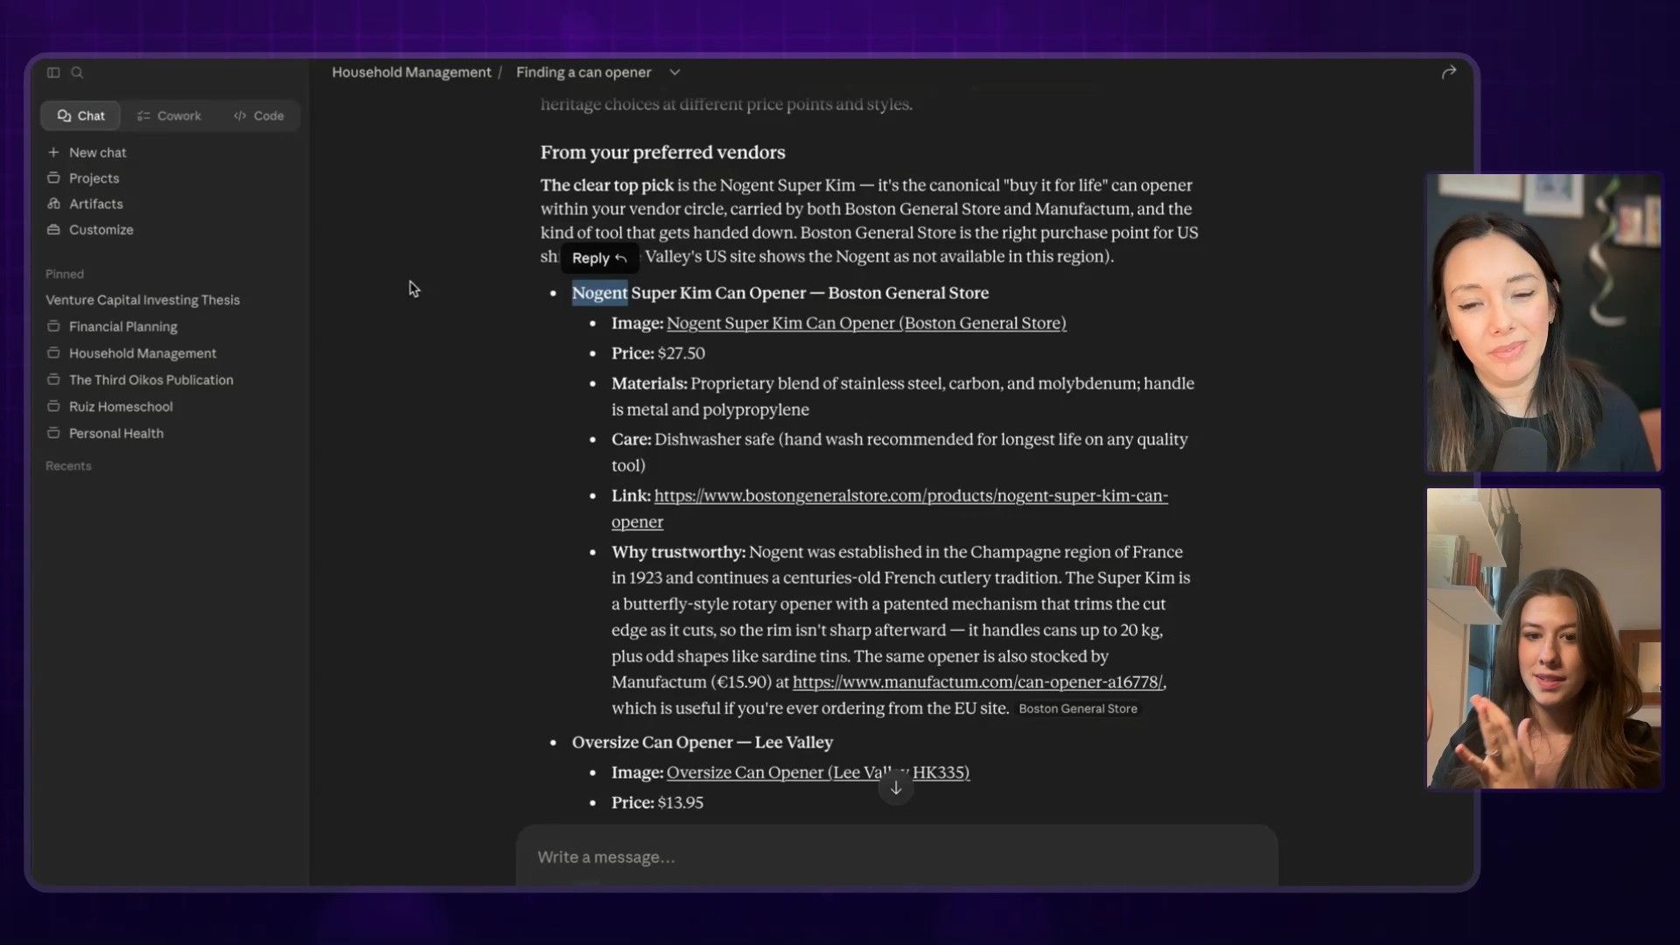The image size is (1680, 945).
Task: Click the Personal Health project icon
Action: (x=53, y=433)
